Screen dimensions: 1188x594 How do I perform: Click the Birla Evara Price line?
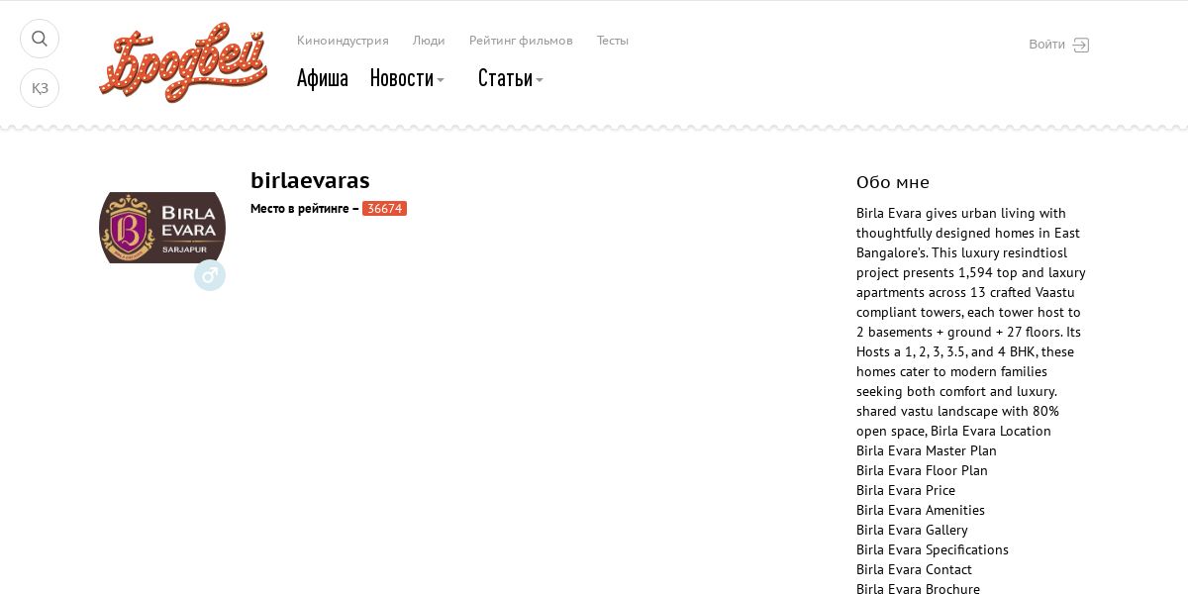click(x=906, y=490)
